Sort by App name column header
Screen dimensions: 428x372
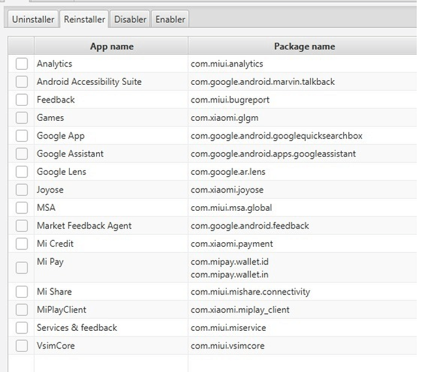point(112,46)
